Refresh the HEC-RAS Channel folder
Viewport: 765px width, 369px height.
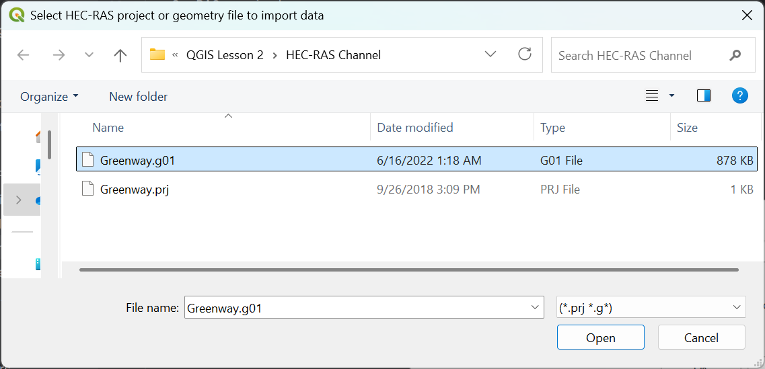525,54
